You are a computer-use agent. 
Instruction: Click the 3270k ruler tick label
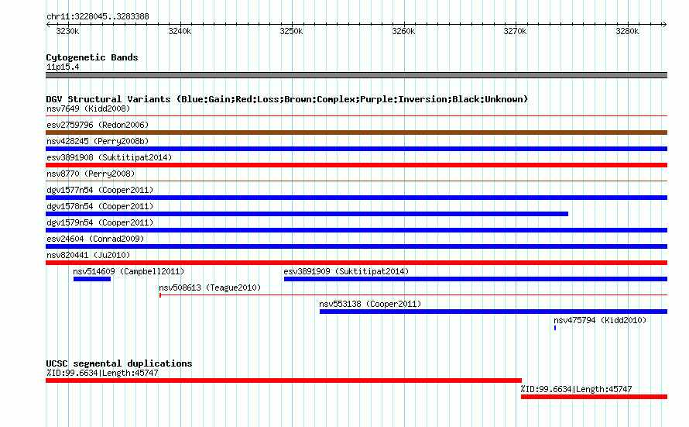click(x=515, y=31)
